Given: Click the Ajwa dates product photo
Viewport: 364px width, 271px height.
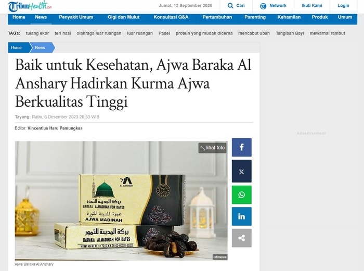Looking at the screenshot, I should coord(121,201).
